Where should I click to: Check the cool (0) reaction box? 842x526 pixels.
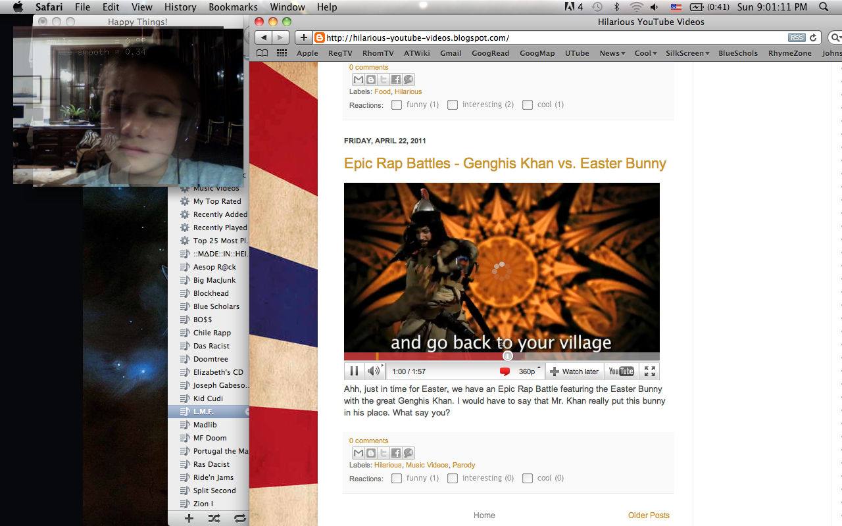coord(528,478)
